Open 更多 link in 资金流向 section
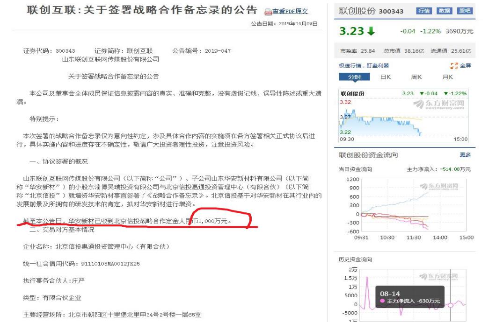The image size is (496, 322). pos(465,155)
